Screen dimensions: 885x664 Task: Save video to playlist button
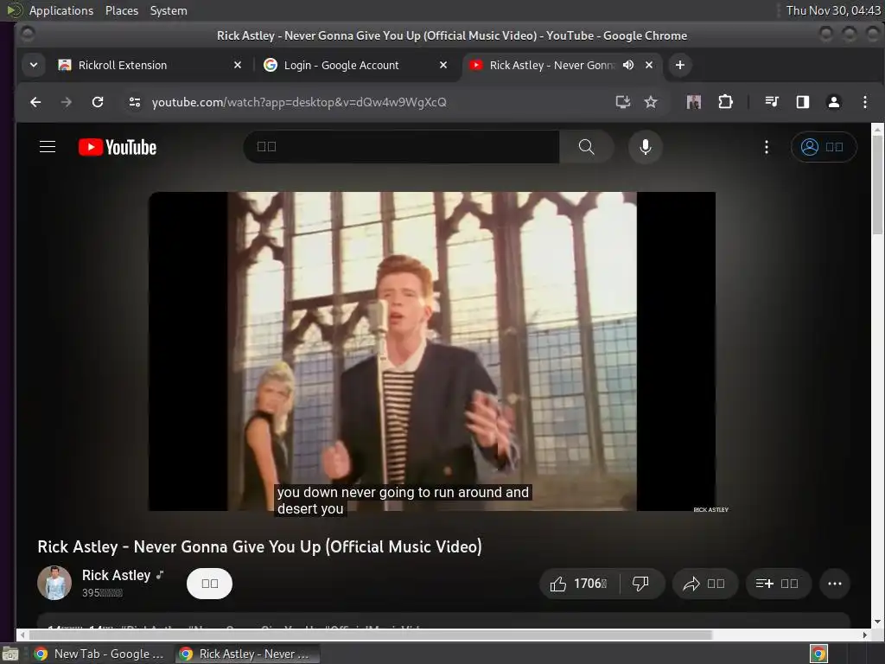(779, 584)
